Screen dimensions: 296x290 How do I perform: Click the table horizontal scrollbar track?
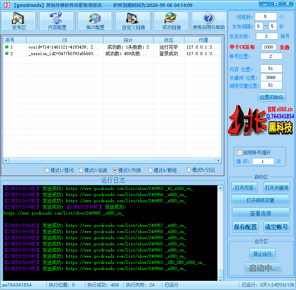pos(112,160)
